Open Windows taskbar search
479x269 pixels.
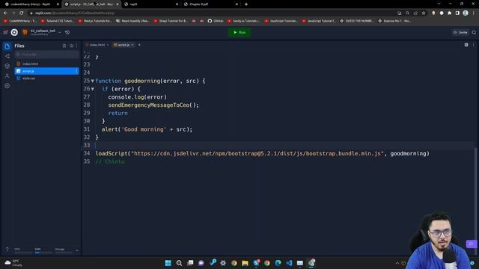click(x=180, y=263)
